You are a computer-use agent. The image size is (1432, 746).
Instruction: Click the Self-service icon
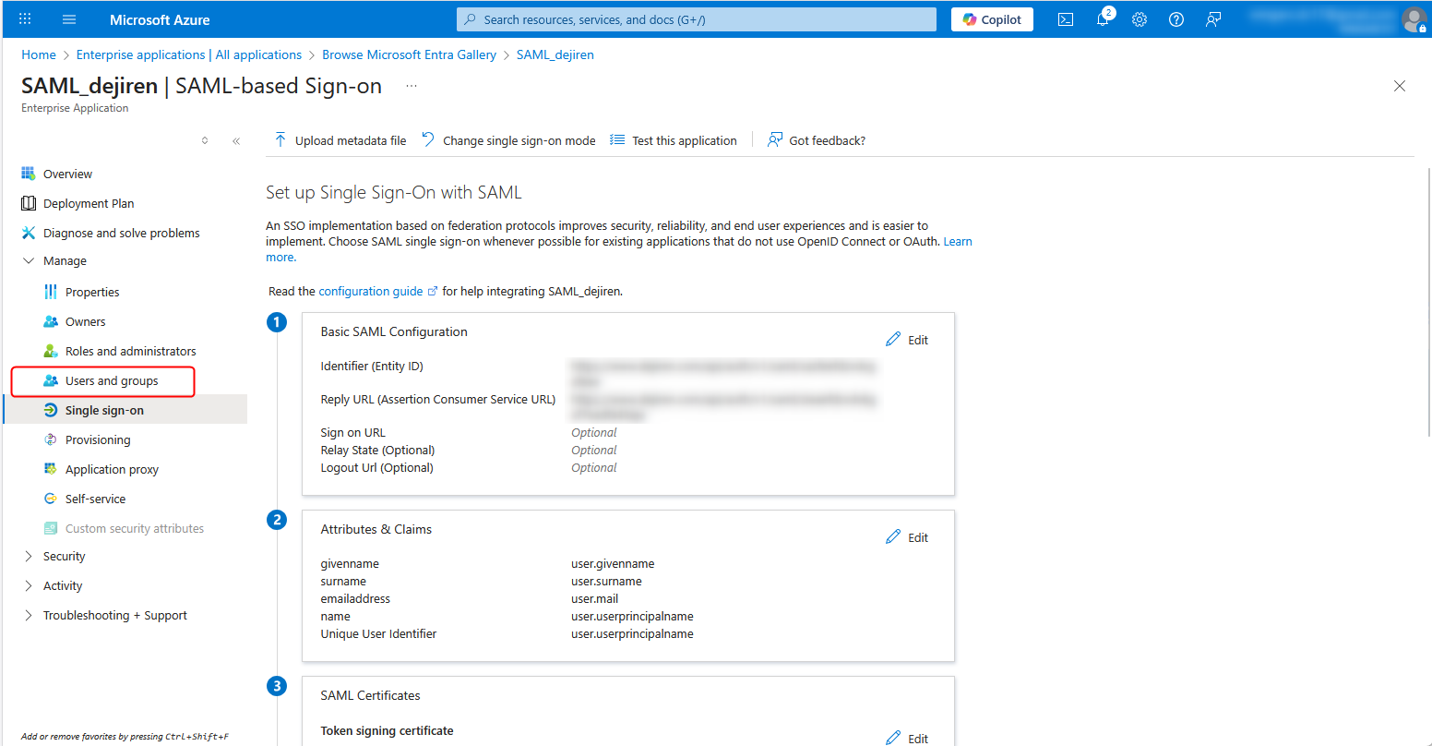[51, 499]
